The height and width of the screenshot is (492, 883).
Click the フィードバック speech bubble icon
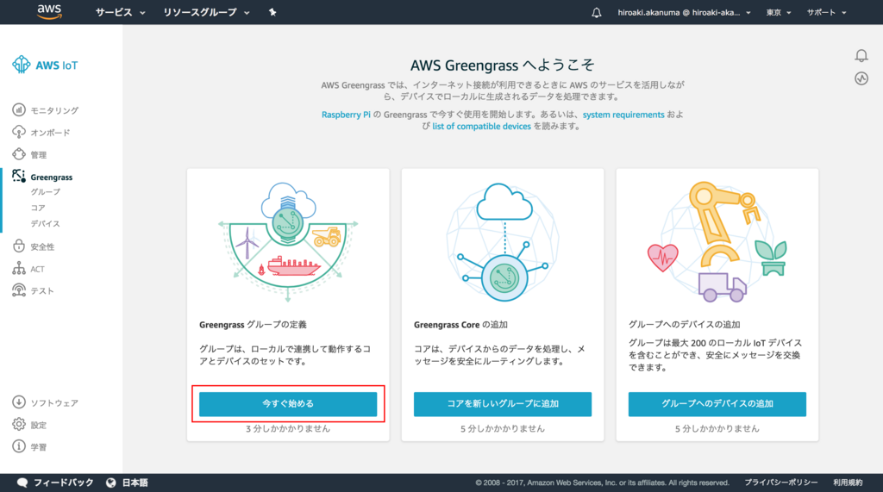tap(22, 483)
